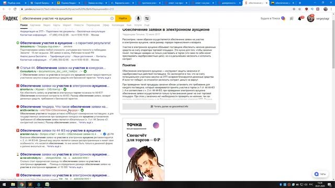This screenshot has height=188, width=335.
Task: Open the Windows notification center icon
Action: coord(330,184)
